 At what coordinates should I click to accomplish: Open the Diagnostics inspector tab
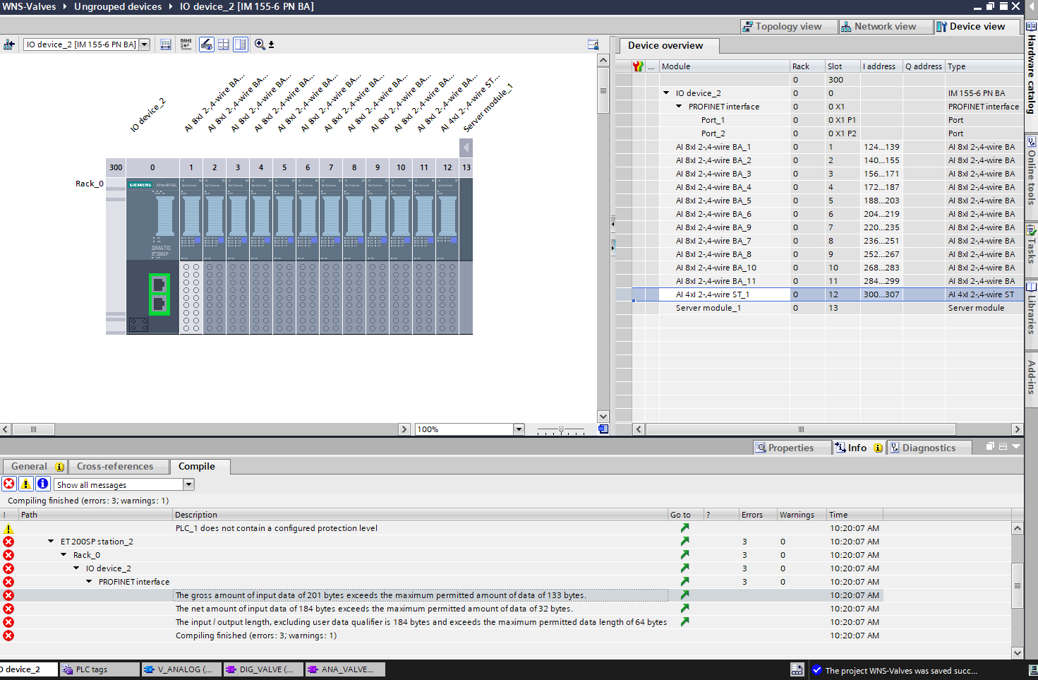(928, 448)
